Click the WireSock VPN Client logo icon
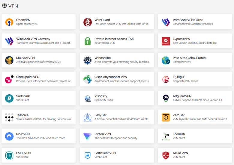This screenshot has width=234, height=165. click(166, 22)
